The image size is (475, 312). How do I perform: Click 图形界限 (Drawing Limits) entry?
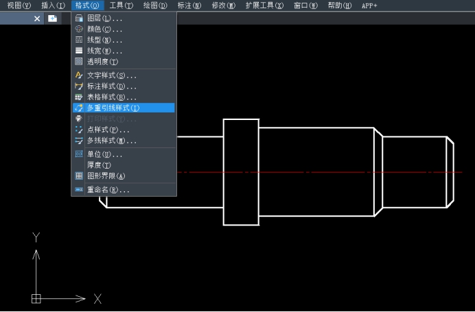(x=106, y=176)
